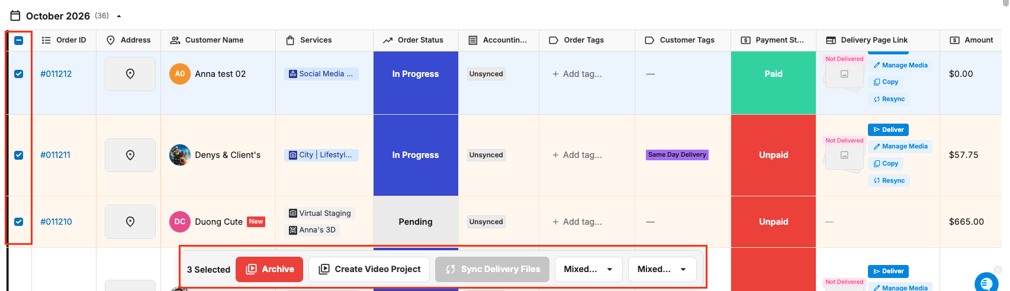Click the Same Day Delivery customer tag
The height and width of the screenshot is (291, 1010).
click(x=677, y=155)
